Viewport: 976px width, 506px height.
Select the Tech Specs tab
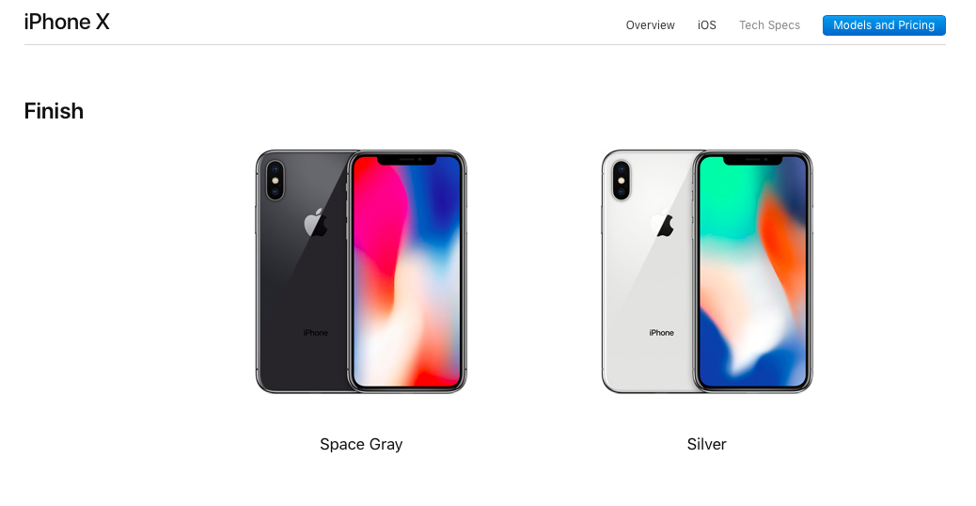coord(769,25)
